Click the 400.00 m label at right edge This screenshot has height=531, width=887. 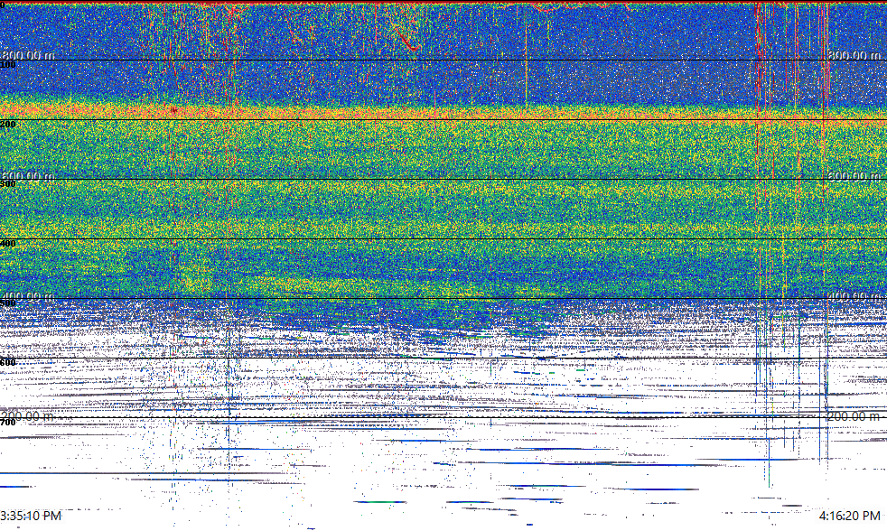pos(854,296)
